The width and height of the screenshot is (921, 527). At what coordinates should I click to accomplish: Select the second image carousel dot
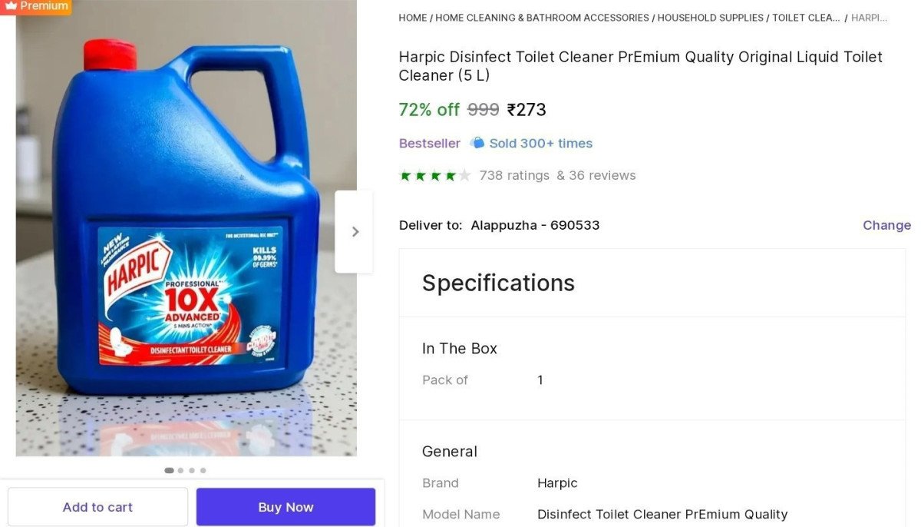click(180, 470)
